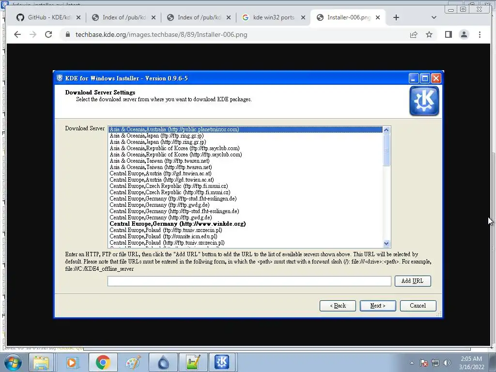496x372 pixels.
Task: Click the Add URL button
Action: (413, 281)
